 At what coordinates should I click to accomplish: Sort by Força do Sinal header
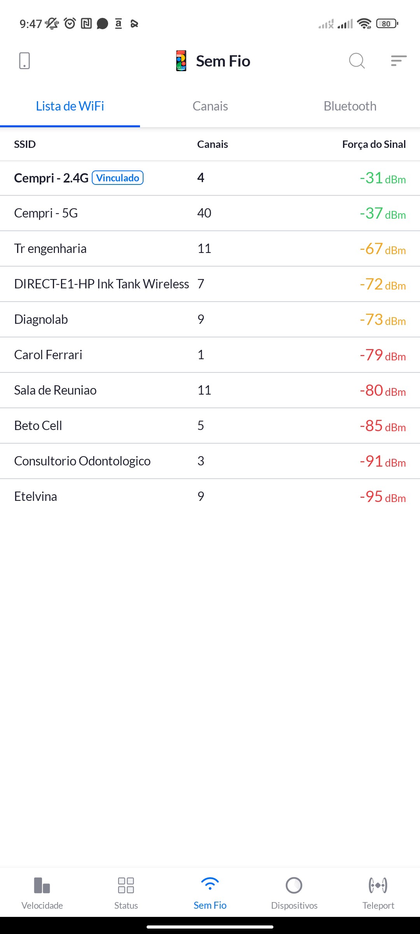pos(374,144)
